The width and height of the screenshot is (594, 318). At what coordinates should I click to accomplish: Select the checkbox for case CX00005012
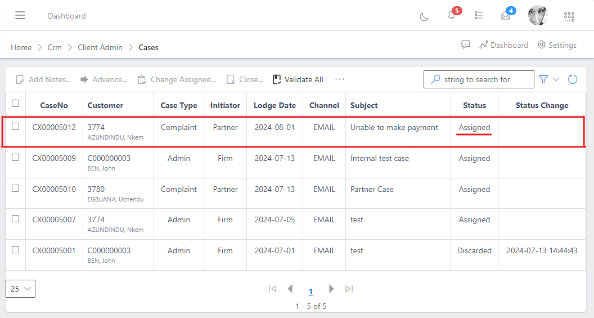tap(16, 127)
